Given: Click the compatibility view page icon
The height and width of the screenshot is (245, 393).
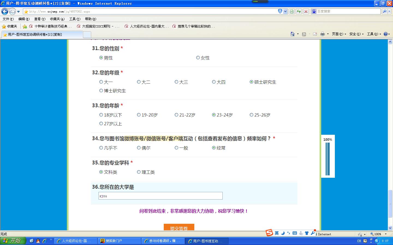Looking at the screenshot, I should [292, 11].
